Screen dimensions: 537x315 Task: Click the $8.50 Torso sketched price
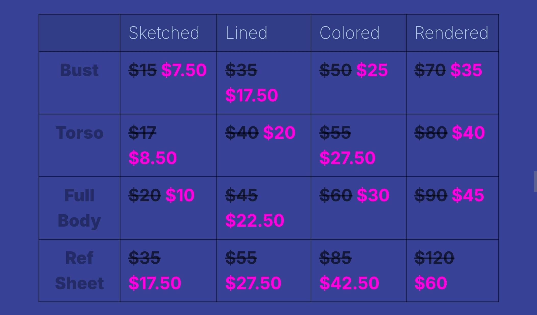click(153, 158)
